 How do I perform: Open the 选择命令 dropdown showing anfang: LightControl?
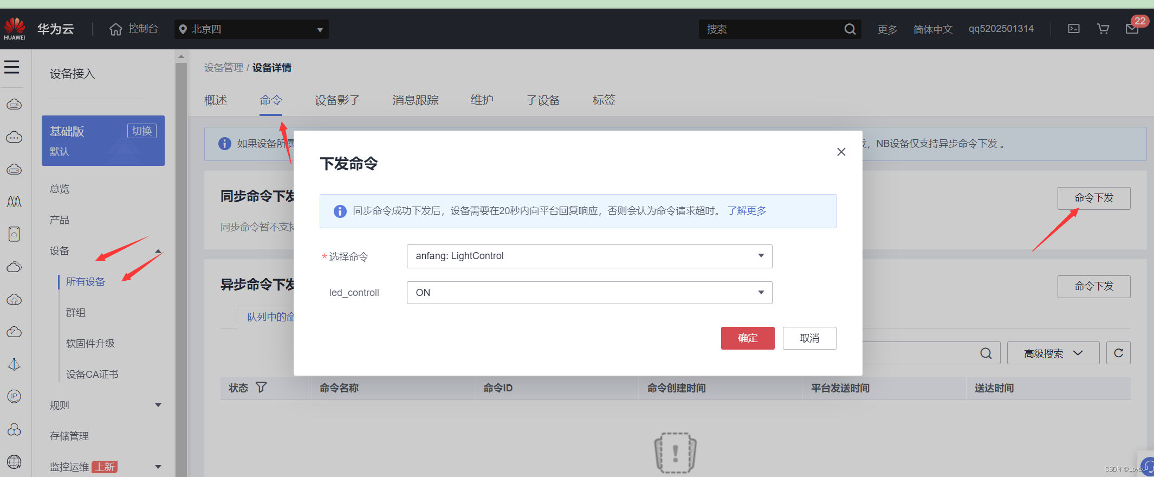(589, 256)
